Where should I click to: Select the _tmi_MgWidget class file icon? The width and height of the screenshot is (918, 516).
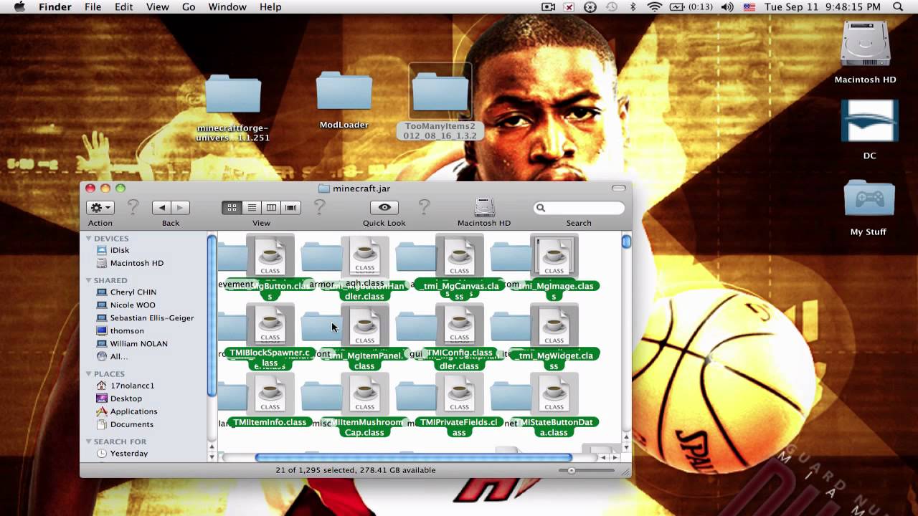[554, 325]
